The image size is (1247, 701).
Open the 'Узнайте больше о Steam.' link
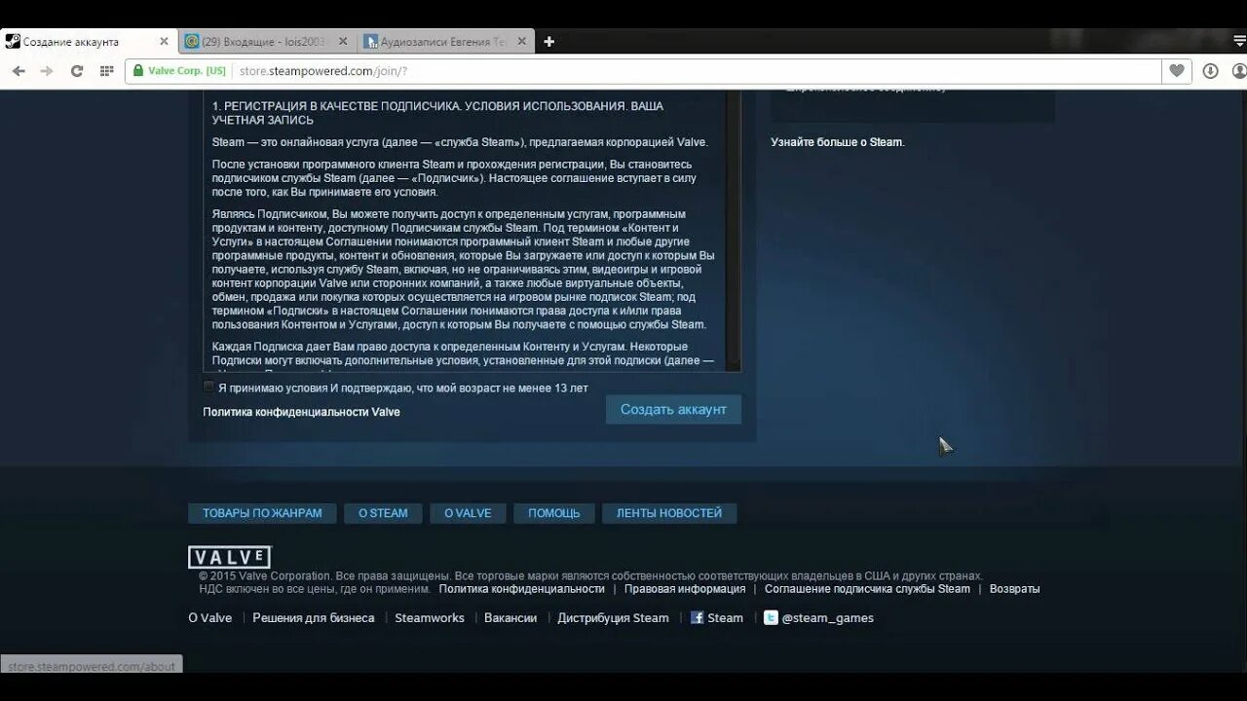pos(838,142)
